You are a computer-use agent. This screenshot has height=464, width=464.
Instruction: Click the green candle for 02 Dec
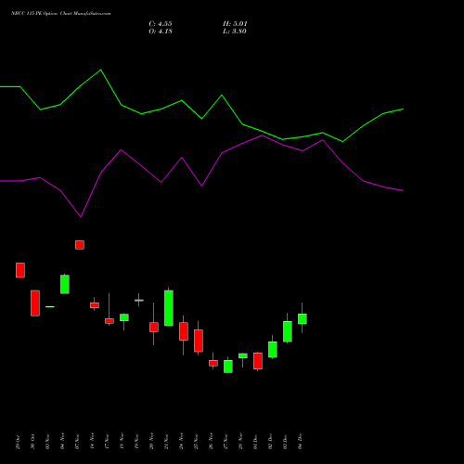coord(273,350)
